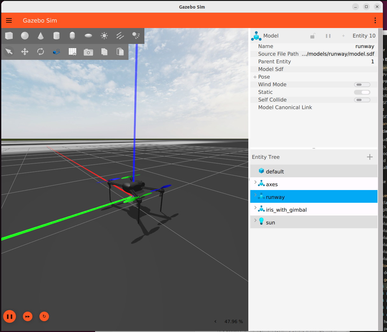Maximize the Gazebo Sim window

(x=366, y=7)
